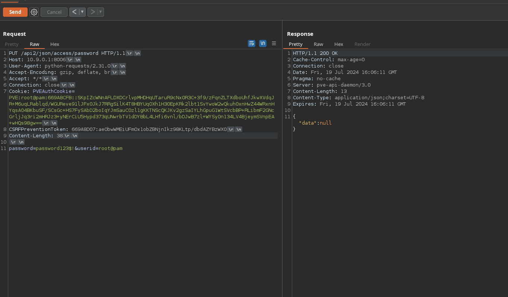Switch Request view to the Pretty tab
Screen dimensions: 508x297
click(12, 44)
